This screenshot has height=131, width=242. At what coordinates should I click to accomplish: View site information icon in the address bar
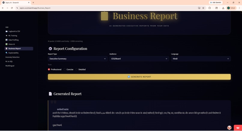17,8
